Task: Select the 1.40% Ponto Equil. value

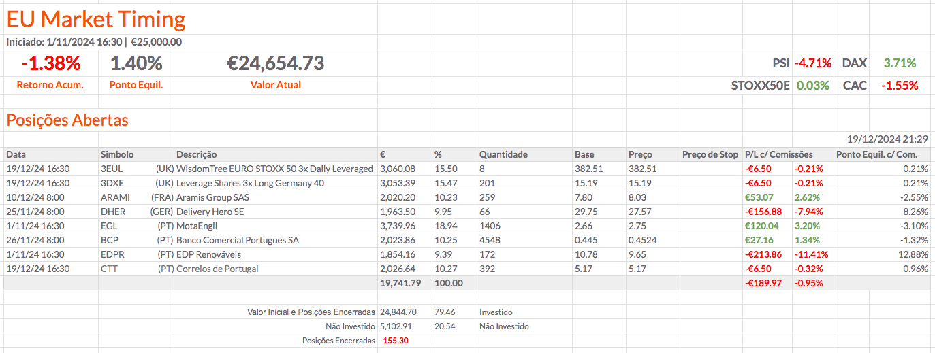Action: [x=136, y=64]
